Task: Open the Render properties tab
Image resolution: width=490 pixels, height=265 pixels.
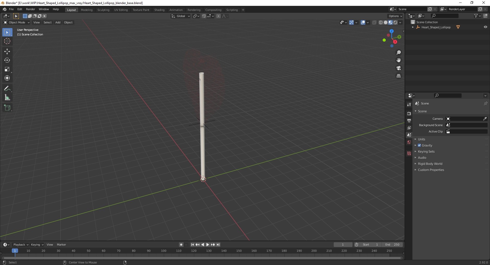Action: (409, 113)
